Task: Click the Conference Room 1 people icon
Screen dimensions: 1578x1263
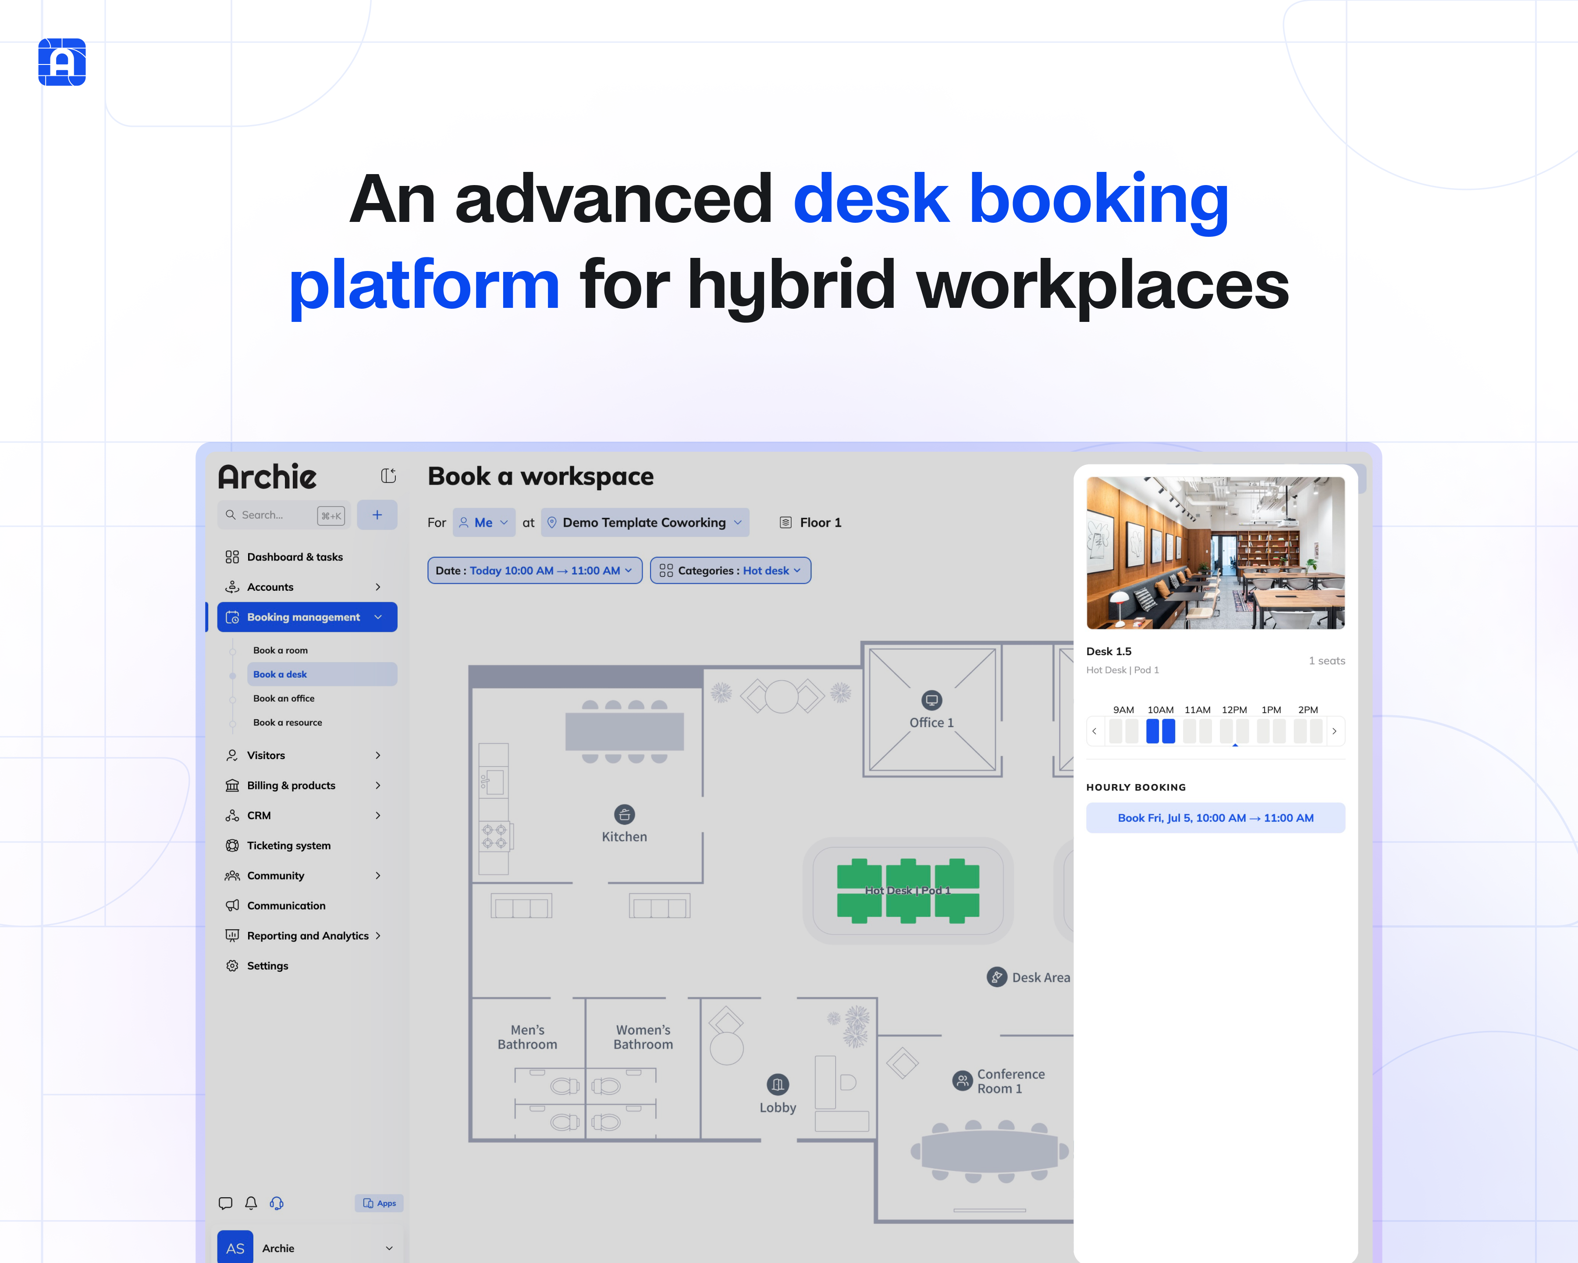Action: (x=962, y=1081)
